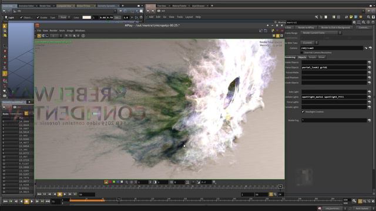Open the File menu in MPlay

(x=39, y=30)
